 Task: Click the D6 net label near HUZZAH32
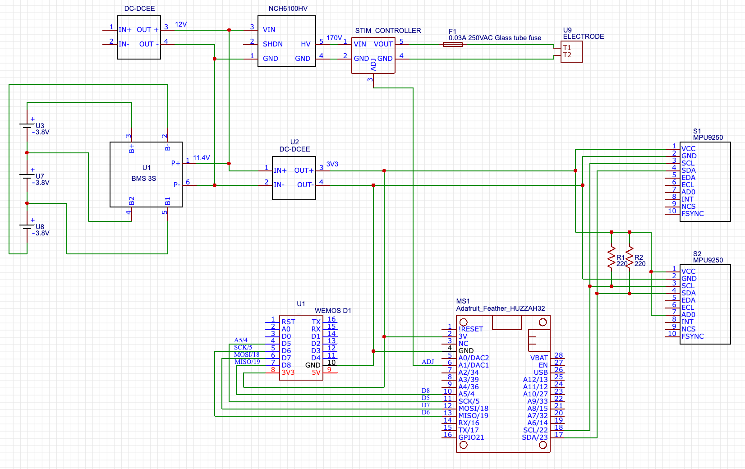pyautogui.click(x=426, y=412)
